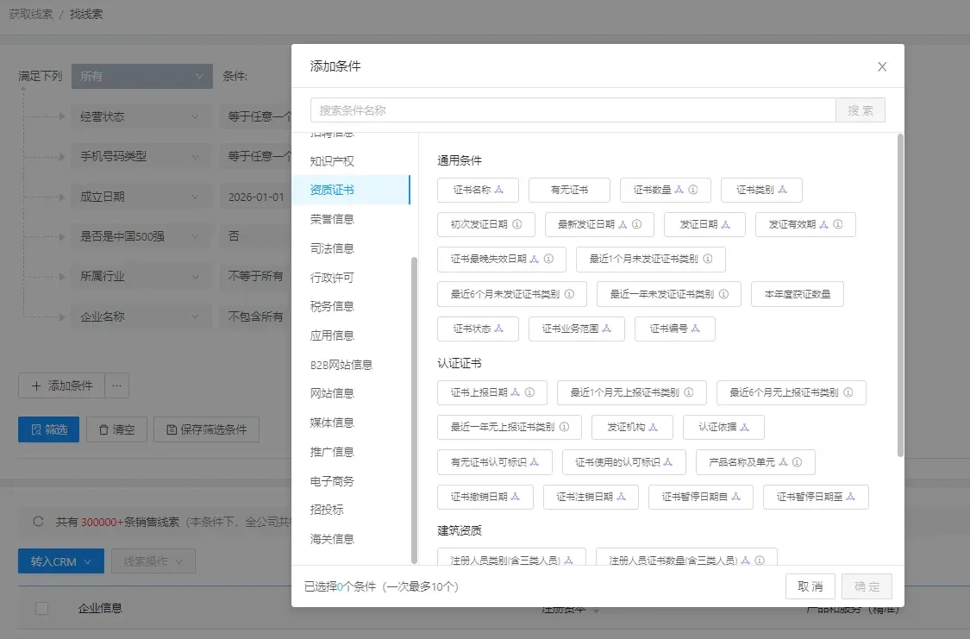The height and width of the screenshot is (639, 970).
Task: Tick the 企业信息 header select-all checkbox
Action: [42, 608]
